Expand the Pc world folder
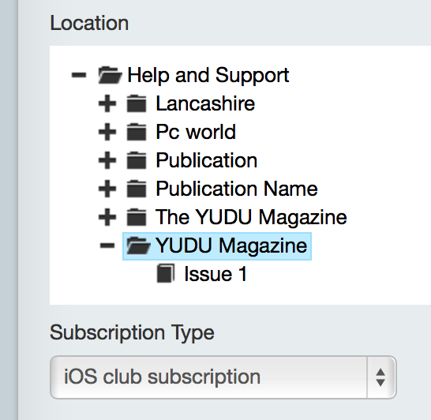Image resolution: width=431 pixels, height=420 pixels. pyautogui.click(x=107, y=132)
